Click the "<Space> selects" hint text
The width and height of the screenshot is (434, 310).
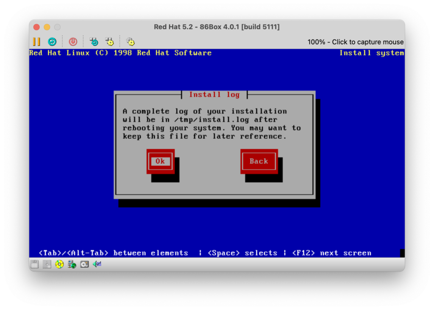pyautogui.click(x=242, y=253)
